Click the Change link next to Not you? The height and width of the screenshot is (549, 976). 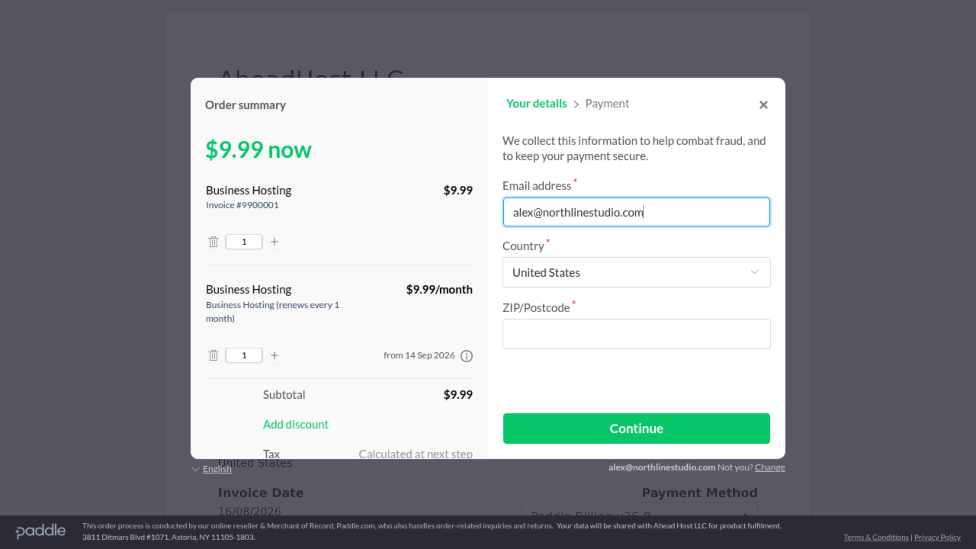click(770, 467)
